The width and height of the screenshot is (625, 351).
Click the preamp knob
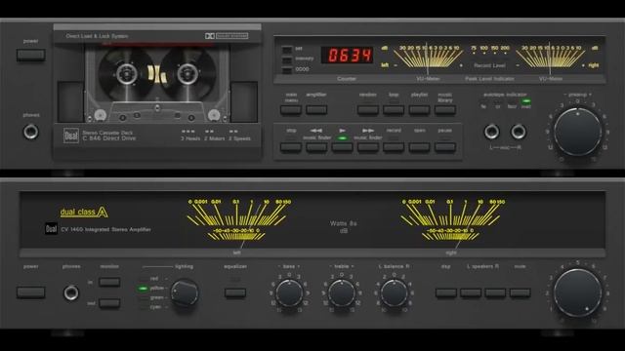577,132
